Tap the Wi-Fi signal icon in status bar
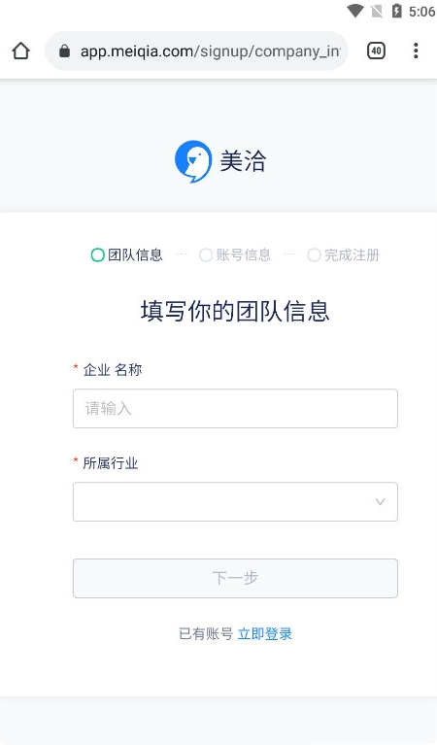437x745 pixels. coord(355,11)
